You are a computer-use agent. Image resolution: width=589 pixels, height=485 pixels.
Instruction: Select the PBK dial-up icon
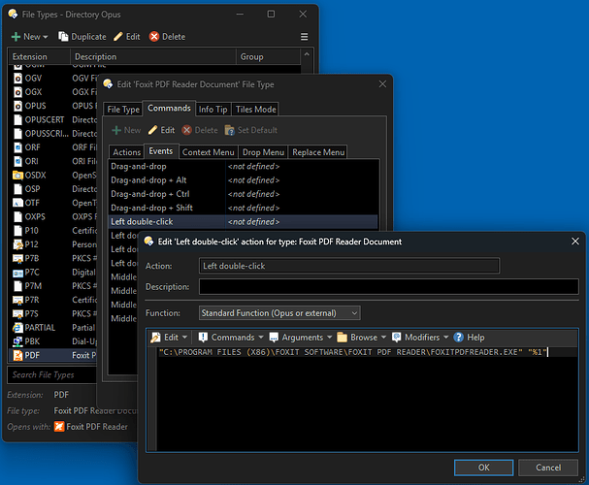tap(17, 341)
